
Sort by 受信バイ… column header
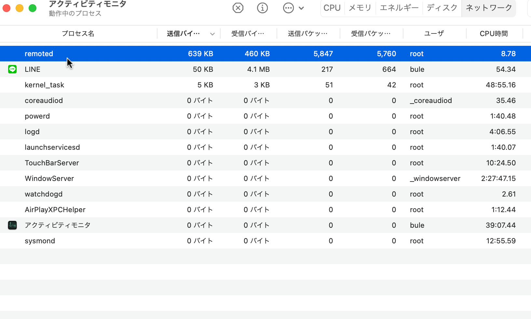[248, 33]
